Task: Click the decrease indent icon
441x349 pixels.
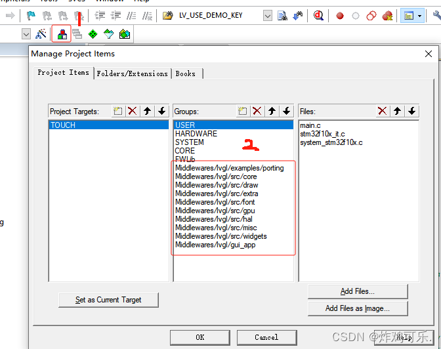Action: pos(115,16)
